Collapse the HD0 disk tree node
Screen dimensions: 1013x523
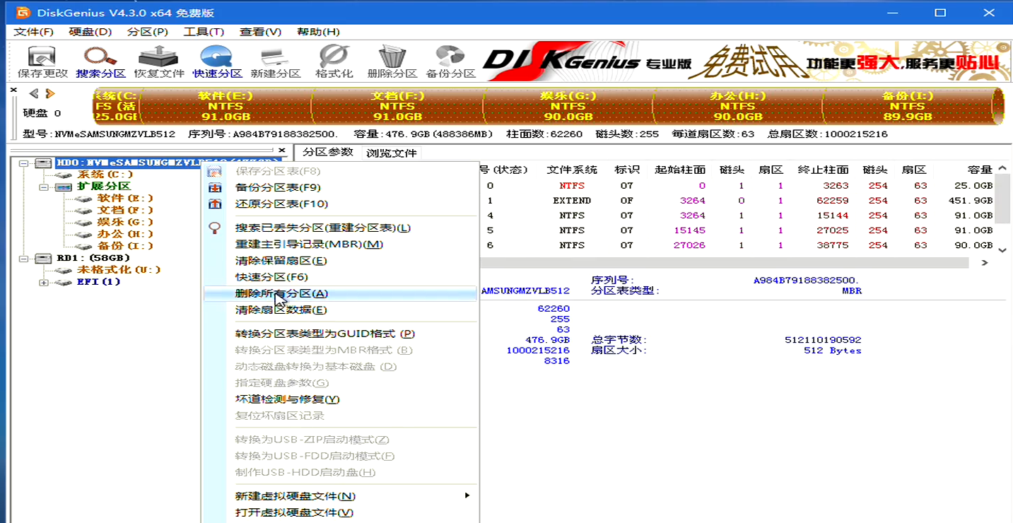[23, 163]
